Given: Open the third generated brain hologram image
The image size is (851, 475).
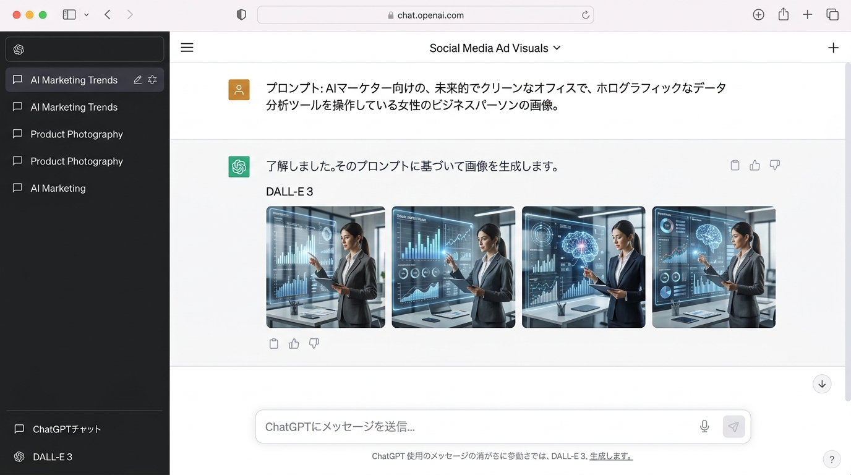Looking at the screenshot, I should pyautogui.click(x=583, y=267).
